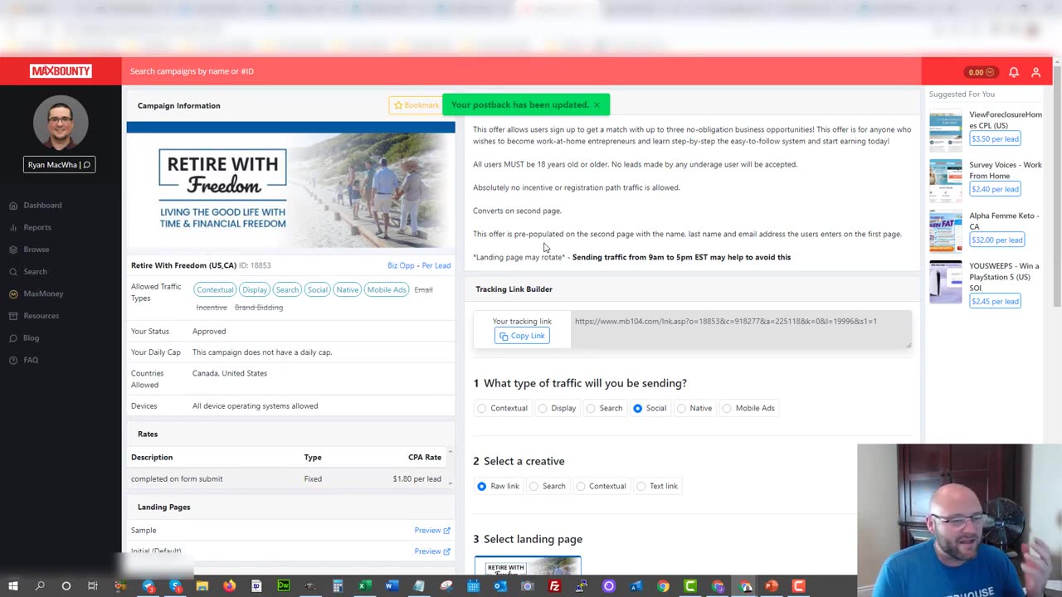Viewport: 1062px width, 597px height.
Task: Click the Per Lead category link
Action: click(436, 265)
